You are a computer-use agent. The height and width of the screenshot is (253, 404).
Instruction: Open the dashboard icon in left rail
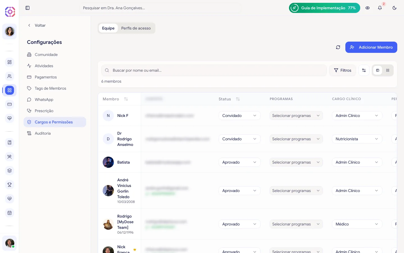click(10, 62)
